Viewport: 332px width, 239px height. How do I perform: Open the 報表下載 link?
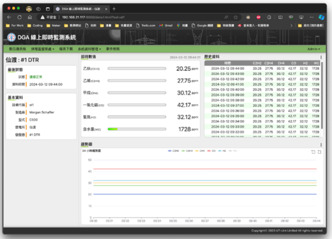[65, 49]
